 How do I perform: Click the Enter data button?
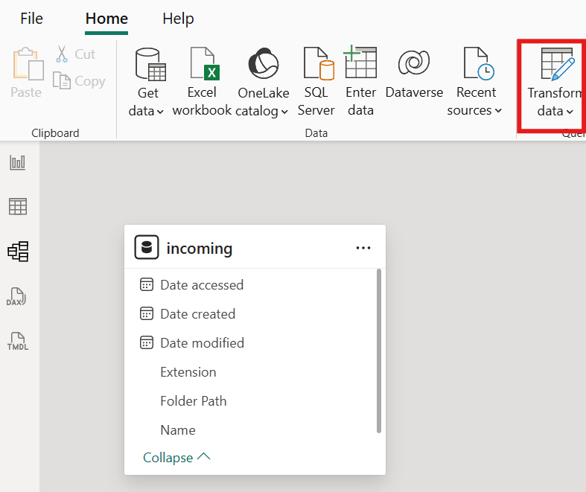(360, 82)
